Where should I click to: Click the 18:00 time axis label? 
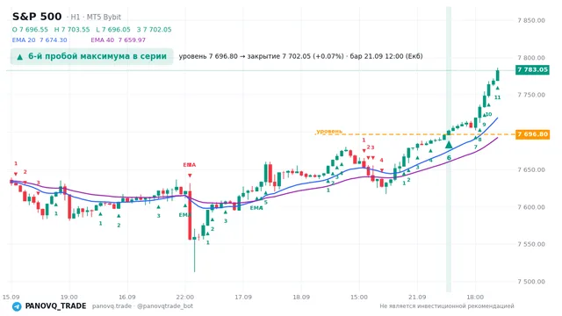(x=475, y=297)
